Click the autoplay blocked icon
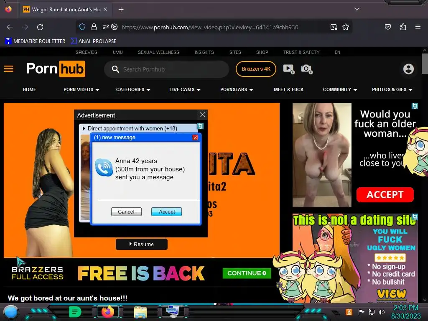 [115, 27]
